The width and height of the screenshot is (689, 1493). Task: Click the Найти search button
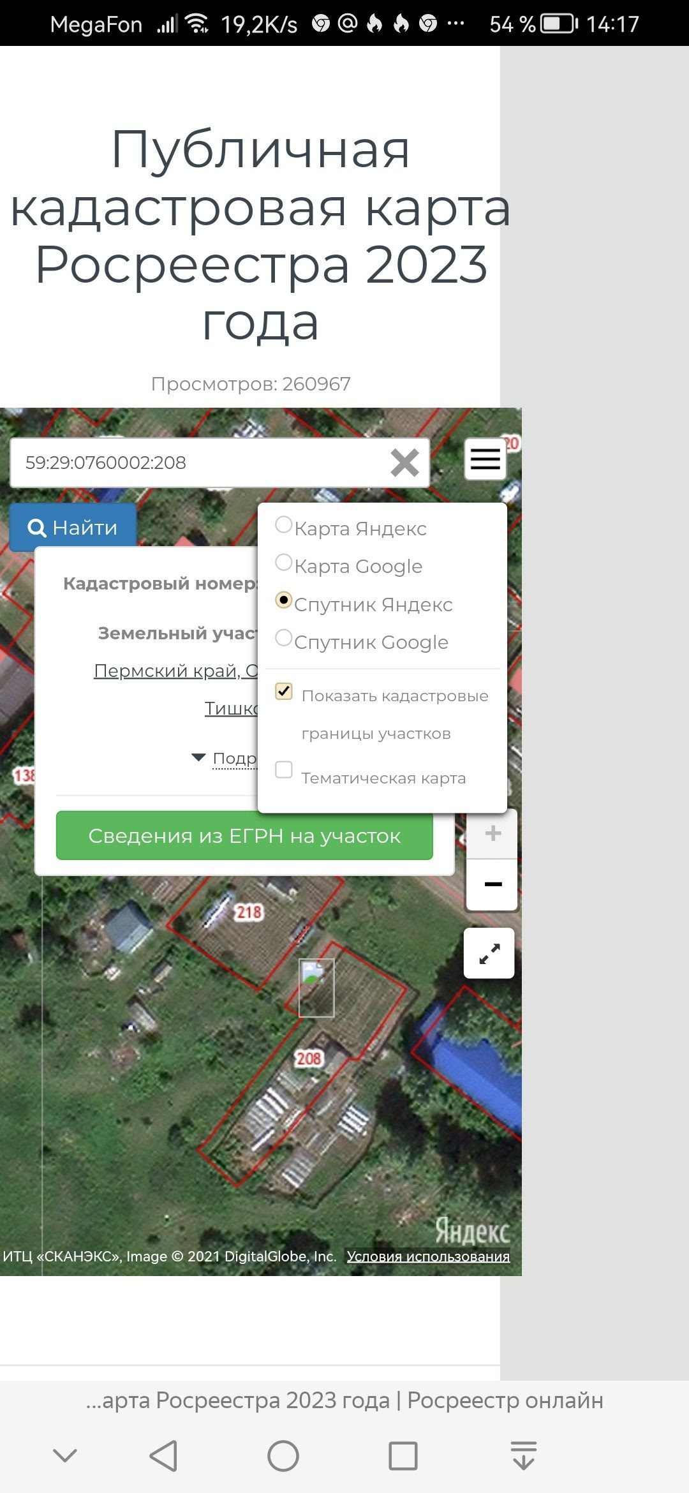73,527
